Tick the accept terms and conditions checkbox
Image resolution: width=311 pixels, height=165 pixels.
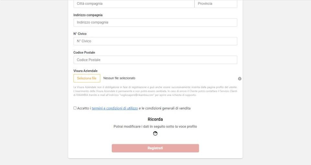(75, 108)
